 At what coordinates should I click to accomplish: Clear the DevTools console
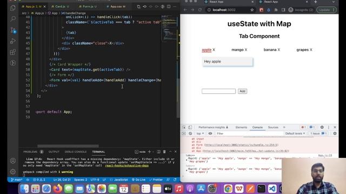click(x=190, y=134)
